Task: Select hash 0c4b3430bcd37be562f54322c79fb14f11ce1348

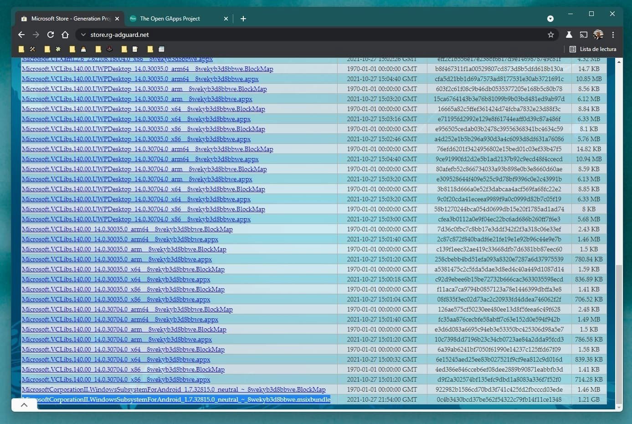Action: 499,399
